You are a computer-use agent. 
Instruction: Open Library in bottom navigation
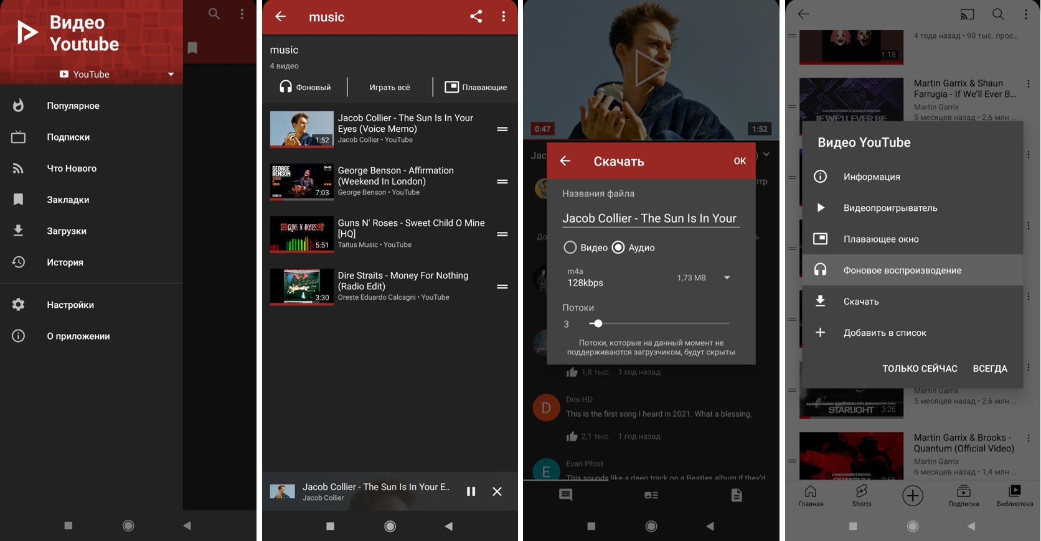(1014, 495)
